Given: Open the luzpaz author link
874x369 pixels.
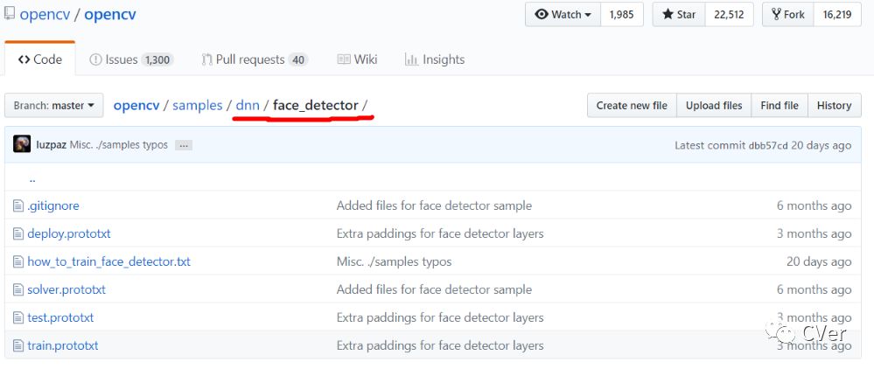Looking at the screenshot, I should pos(52,145).
